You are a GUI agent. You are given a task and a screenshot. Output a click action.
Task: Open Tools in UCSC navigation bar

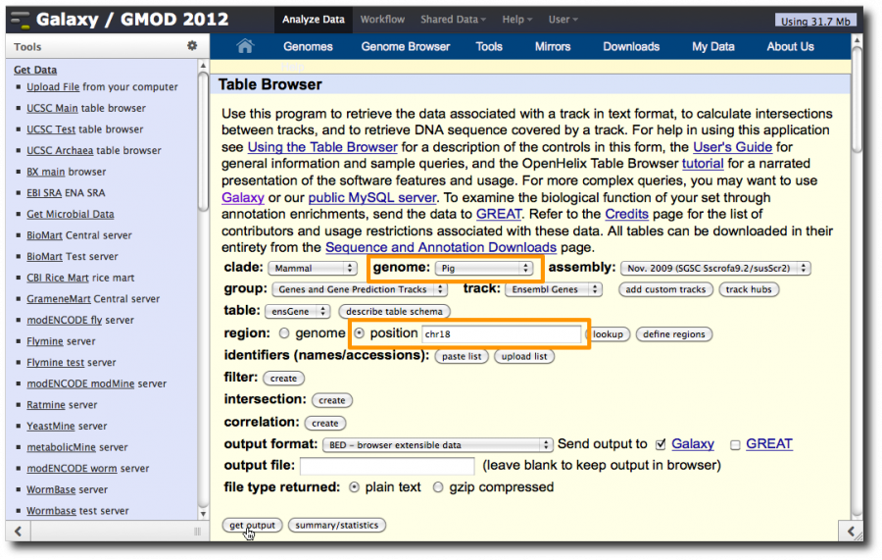[x=489, y=46]
